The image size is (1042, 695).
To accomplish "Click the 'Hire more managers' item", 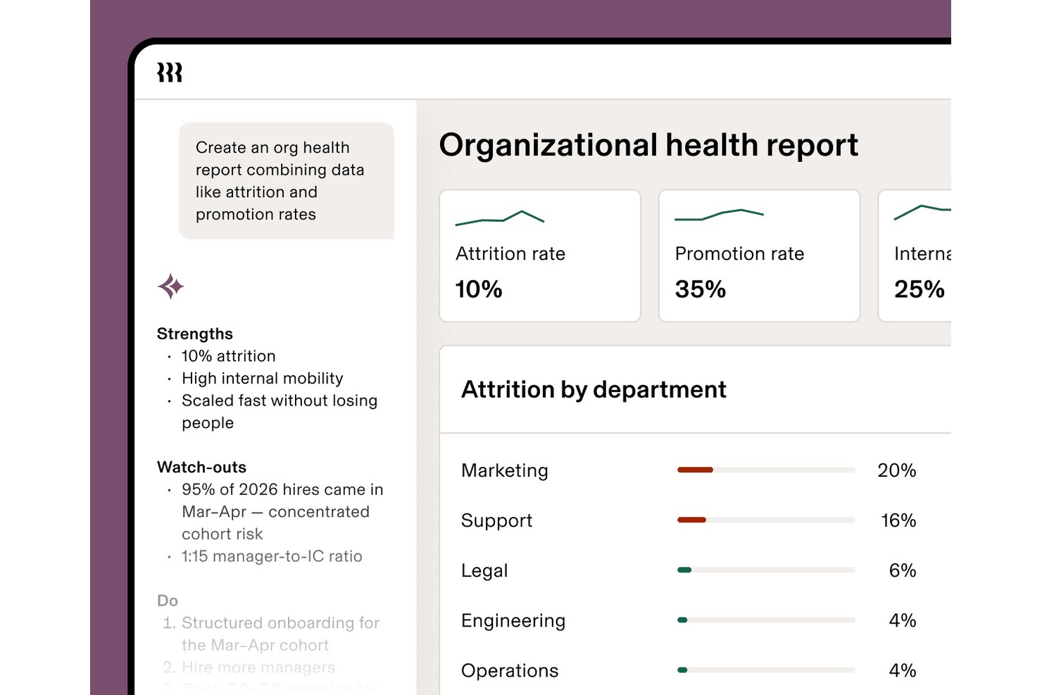I will tap(258, 668).
